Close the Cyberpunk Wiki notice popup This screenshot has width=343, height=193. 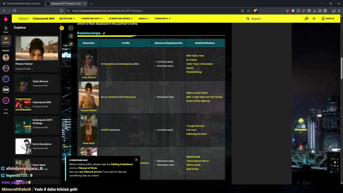(136, 160)
